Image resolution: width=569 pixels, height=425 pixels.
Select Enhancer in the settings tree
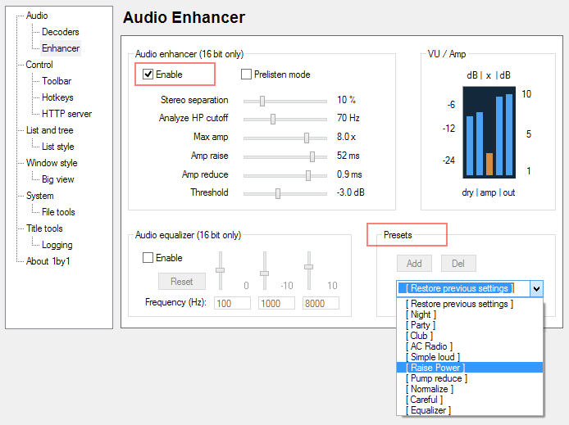tap(61, 48)
